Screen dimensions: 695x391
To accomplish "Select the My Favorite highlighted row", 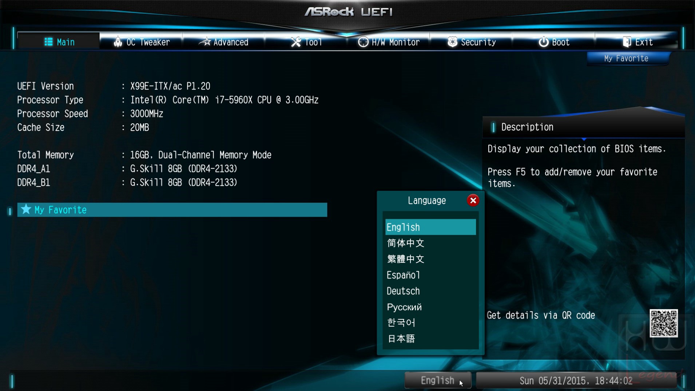I will 172,210.
